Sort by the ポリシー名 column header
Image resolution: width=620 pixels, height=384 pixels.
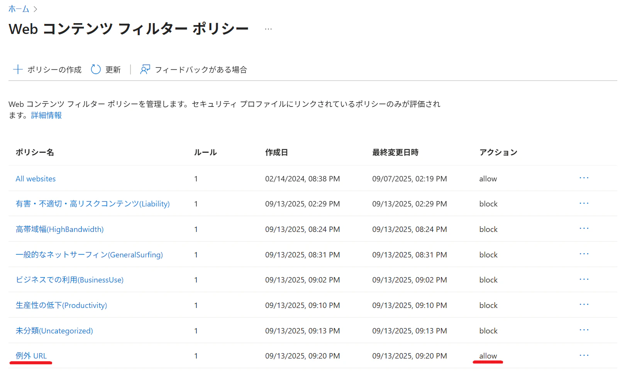(x=35, y=152)
